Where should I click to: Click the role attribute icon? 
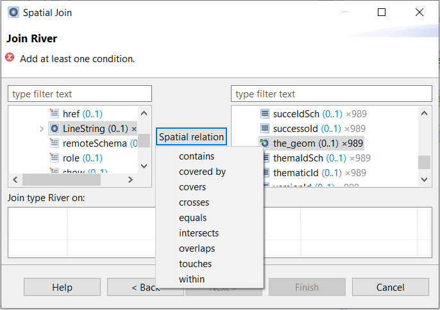pyautogui.click(x=54, y=158)
